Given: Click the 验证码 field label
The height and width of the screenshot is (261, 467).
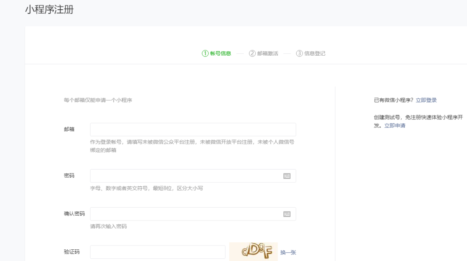Looking at the screenshot, I should (72, 252).
